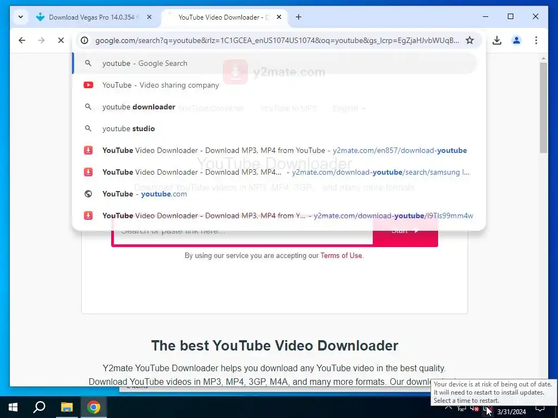Close the YouTube Video Downloader tab
This screenshot has height=418, width=558.
pyautogui.click(x=279, y=17)
